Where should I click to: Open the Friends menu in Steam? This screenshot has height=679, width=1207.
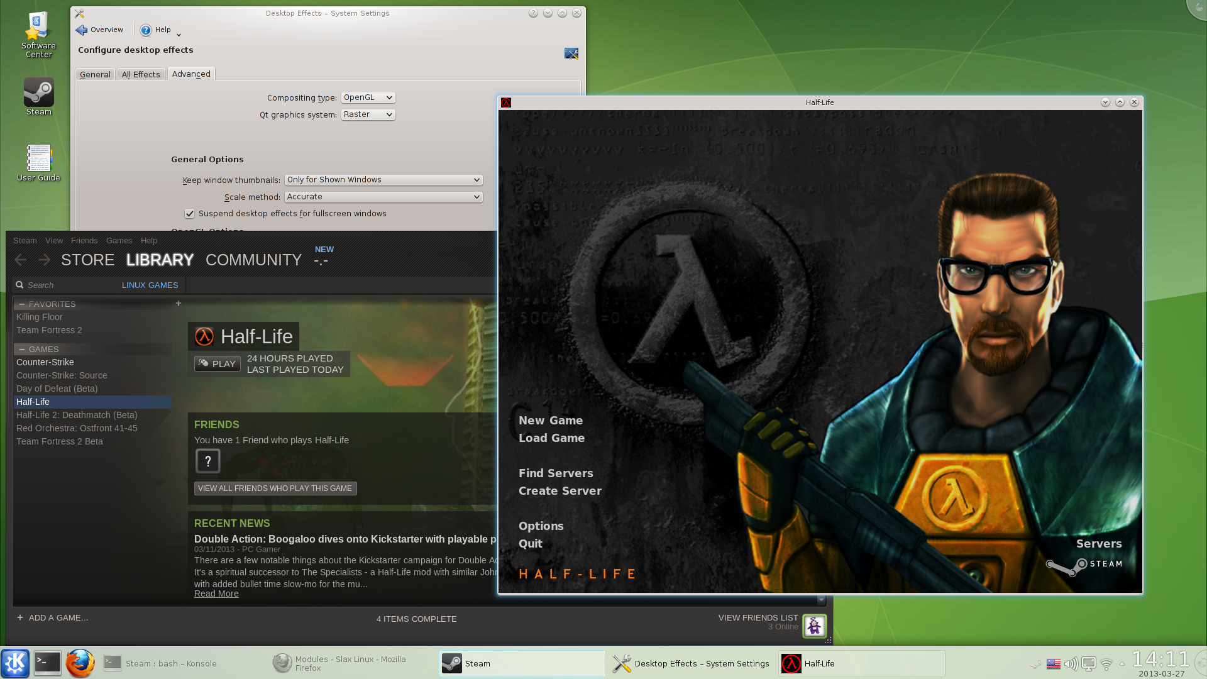[x=84, y=240]
